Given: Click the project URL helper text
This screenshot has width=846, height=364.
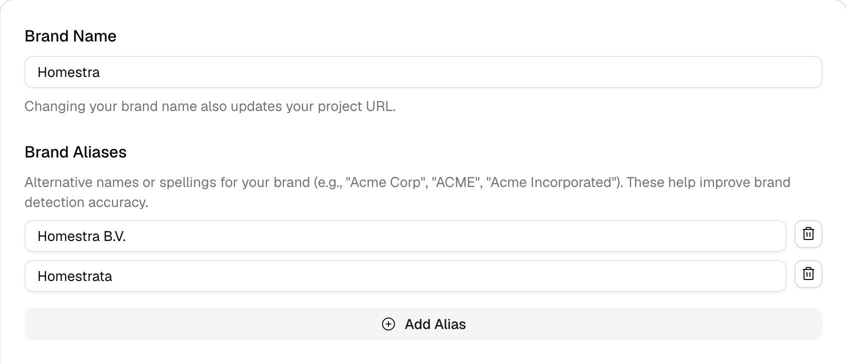Looking at the screenshot, I should tap(210, 106).
